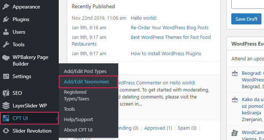Select the CPT UI menu item
This screenshot has height=140, width=264.
[29, 118]
